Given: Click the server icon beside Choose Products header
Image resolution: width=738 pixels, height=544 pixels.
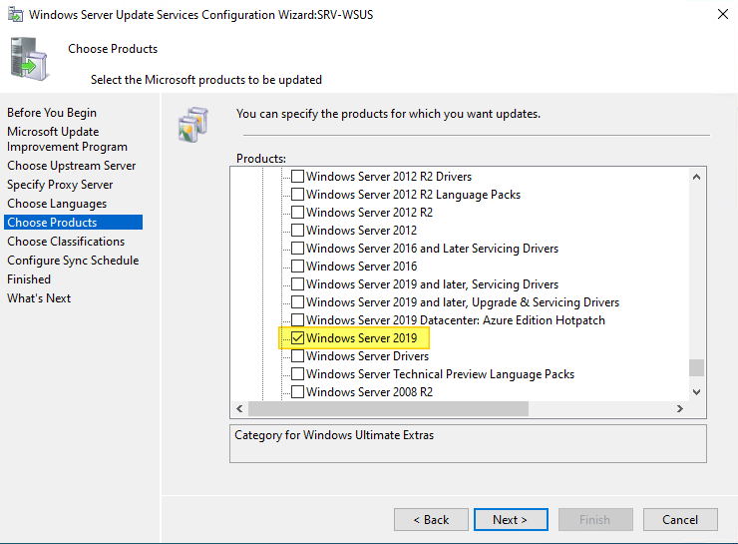Looking at the screenshot, I should 29,59.
